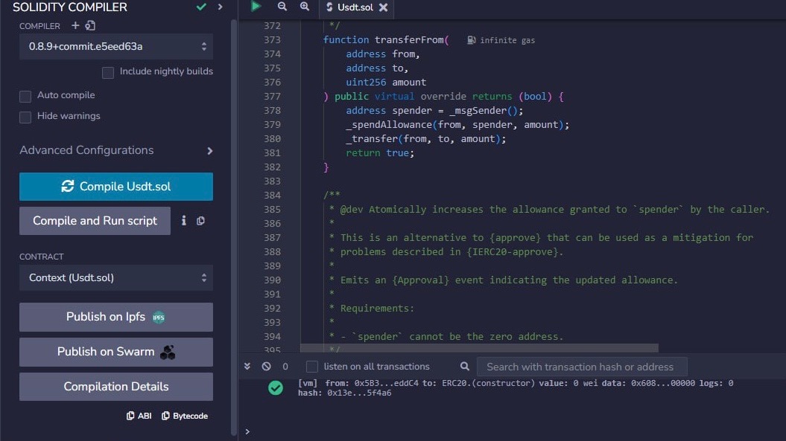This screenshot has width=786, height=441.
Task: Expand Advanced Configurations section
Action: [116, 150]
